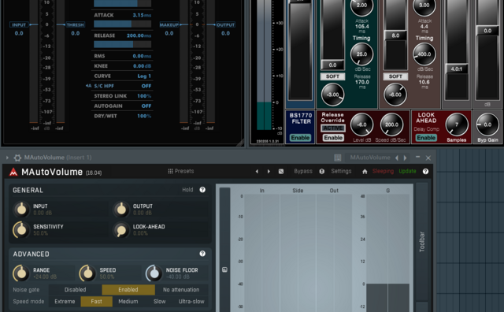Click the red MeldaProduction logo icon
This screenshot has height=312, width=504.
13,172
